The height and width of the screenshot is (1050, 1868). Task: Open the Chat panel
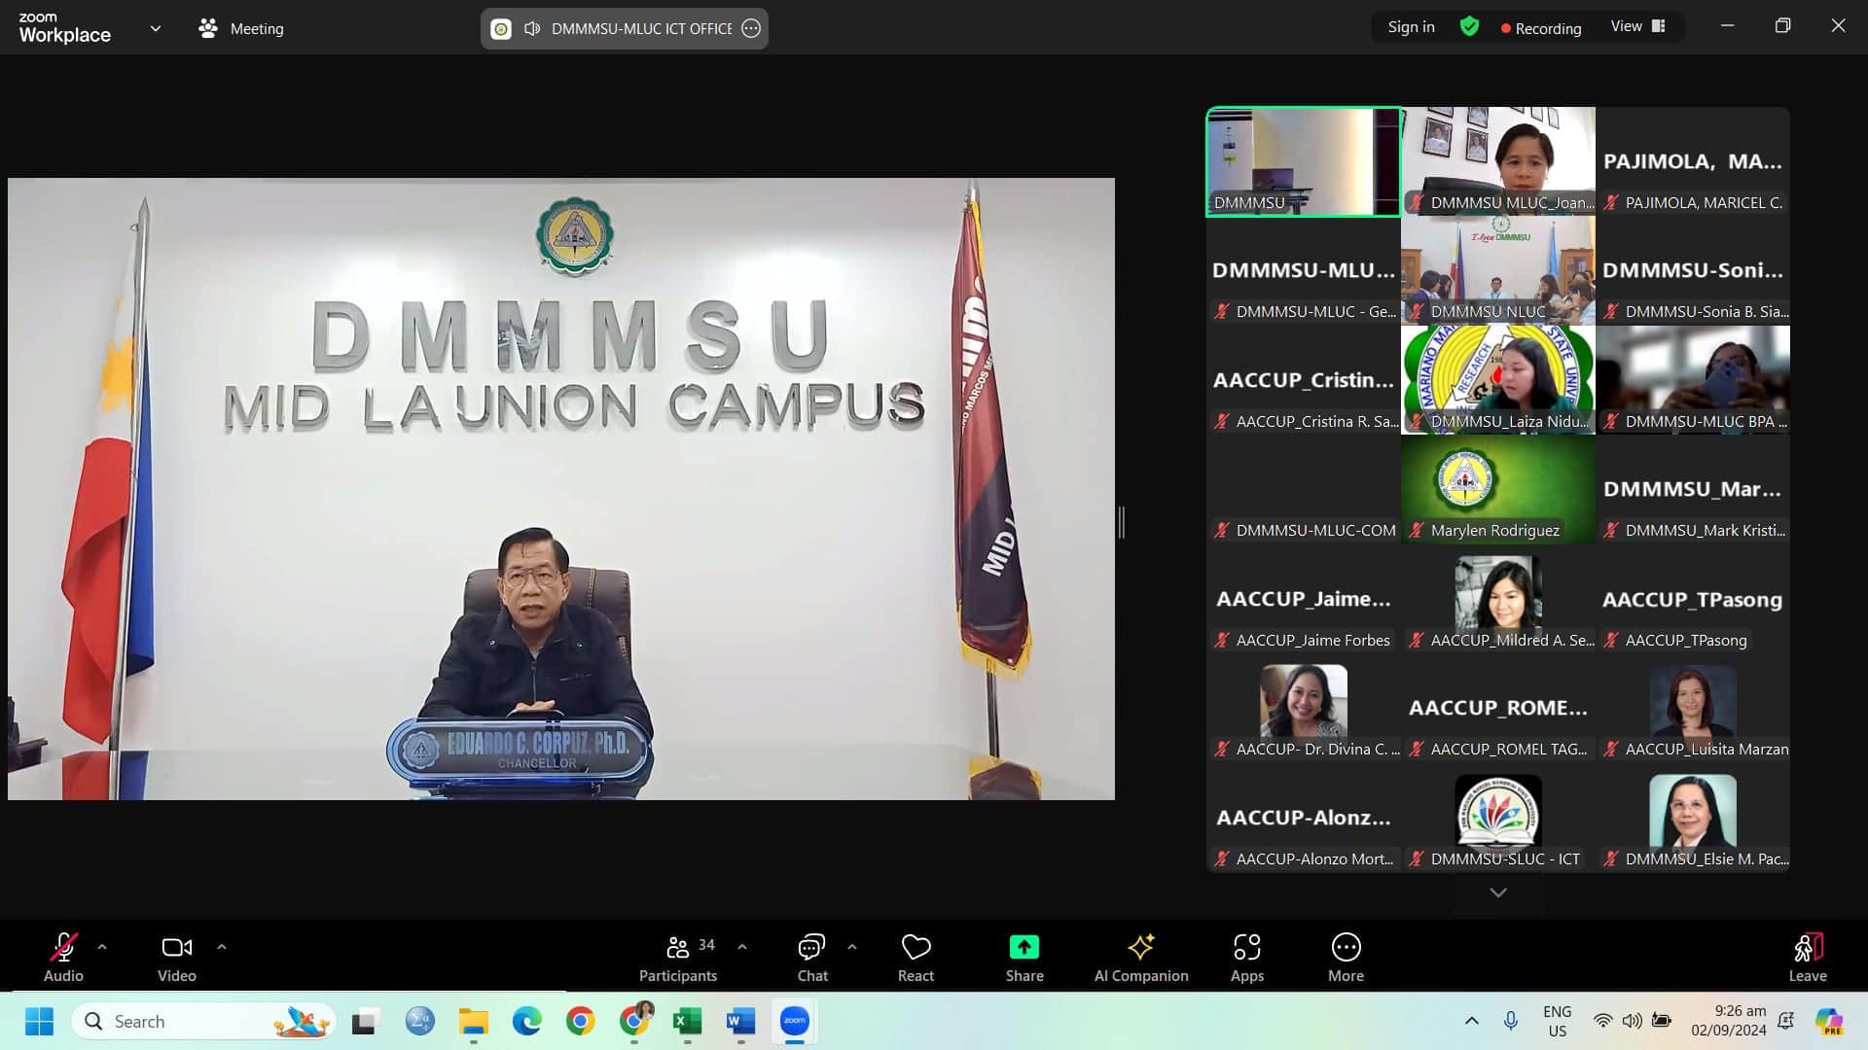click(812, 957)
